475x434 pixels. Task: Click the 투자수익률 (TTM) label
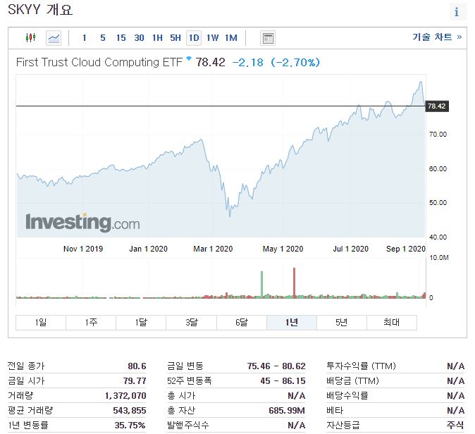point(361,366)
